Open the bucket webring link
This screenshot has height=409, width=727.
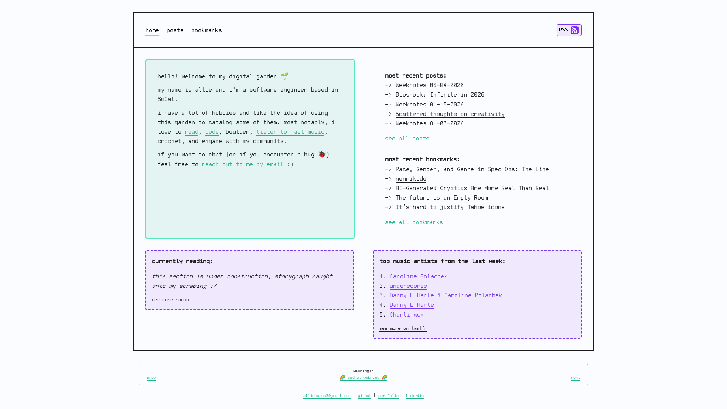click(363, 378)
